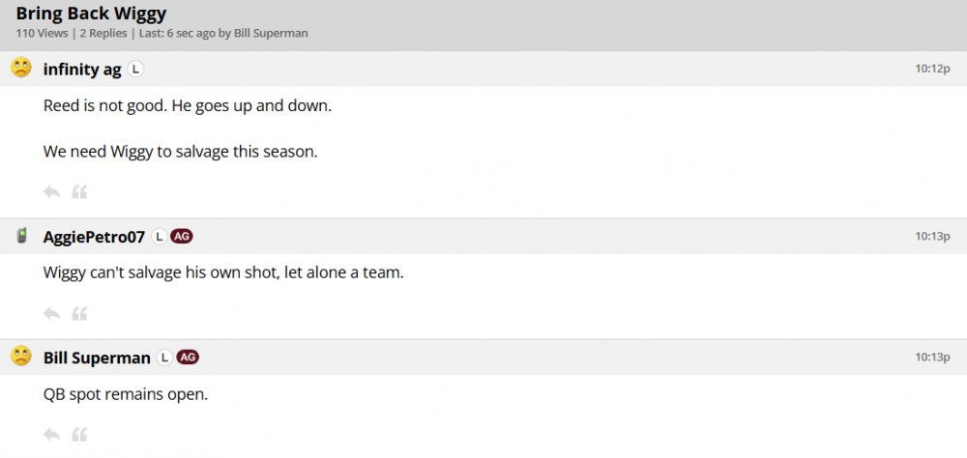Click L badge next to AggiePetro07
Image resolution: width=967 pixels, height=458 pixels.
click(x=160, y=237)
